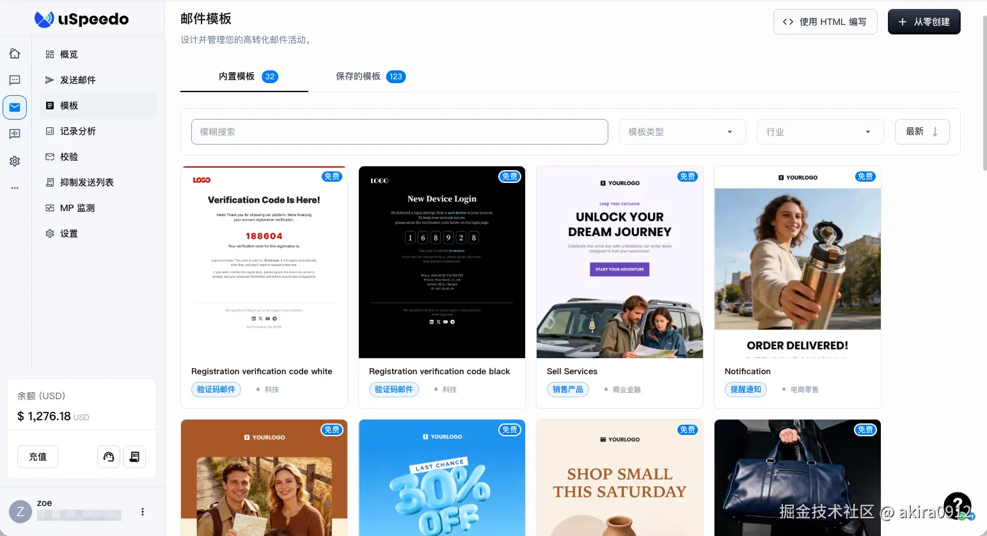Open the Order Delivered template thumbnail

point(798,262)
